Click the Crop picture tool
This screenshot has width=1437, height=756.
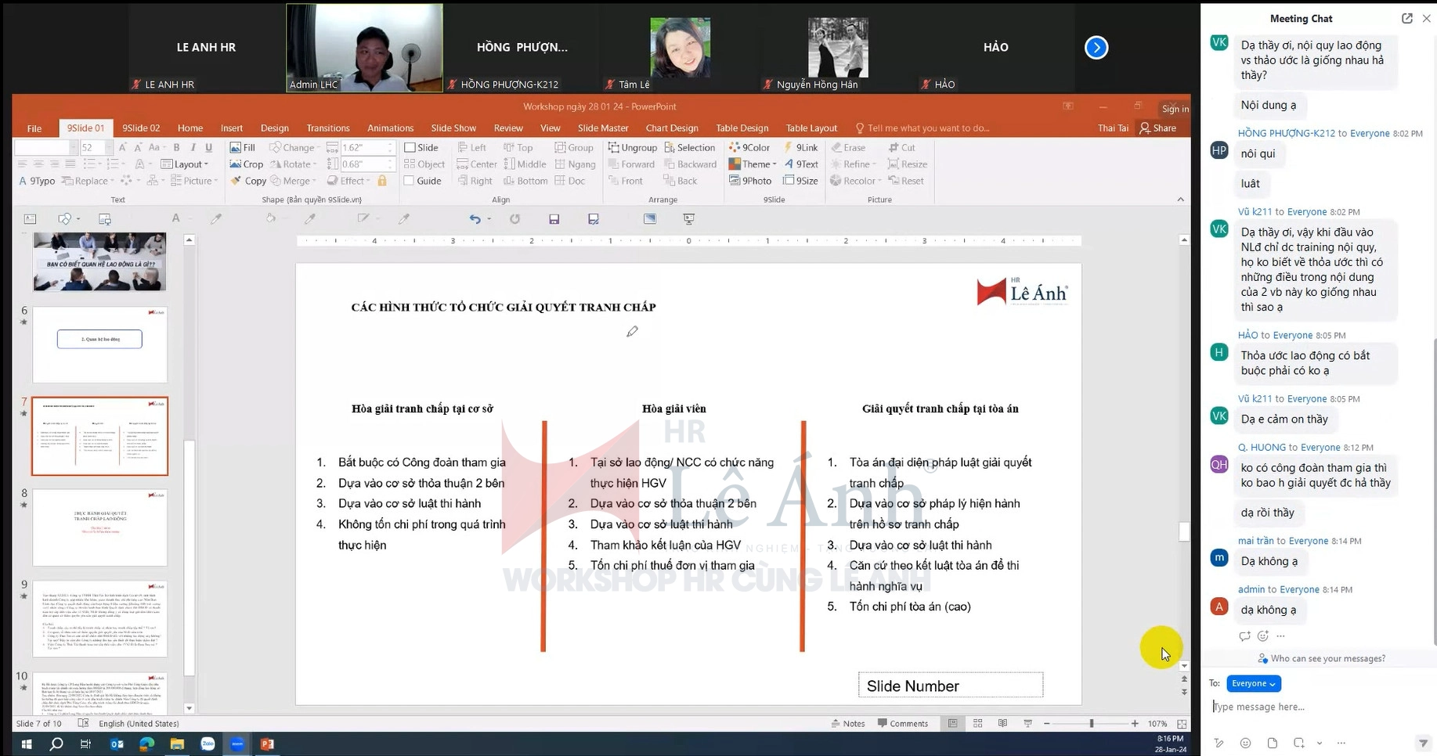point(246,164)
